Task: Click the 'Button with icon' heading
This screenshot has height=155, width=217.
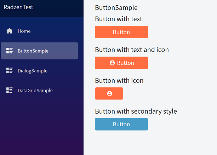Action: (x=119, y=80)
